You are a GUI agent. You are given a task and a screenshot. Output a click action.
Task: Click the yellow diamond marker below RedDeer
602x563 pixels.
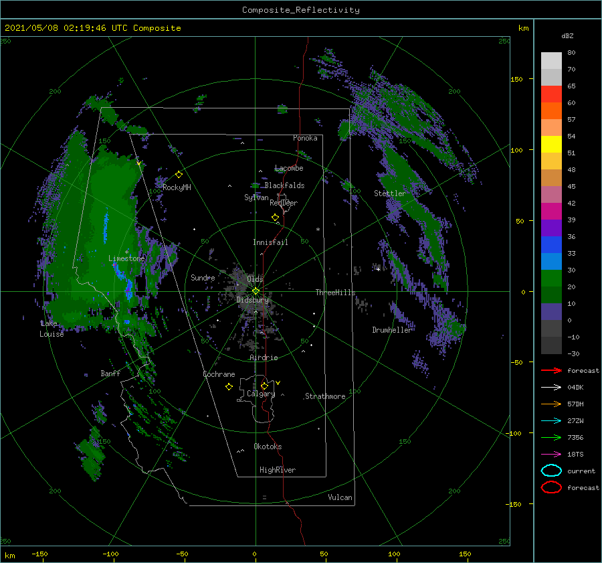pyautogui.click(x=275, y=218)
